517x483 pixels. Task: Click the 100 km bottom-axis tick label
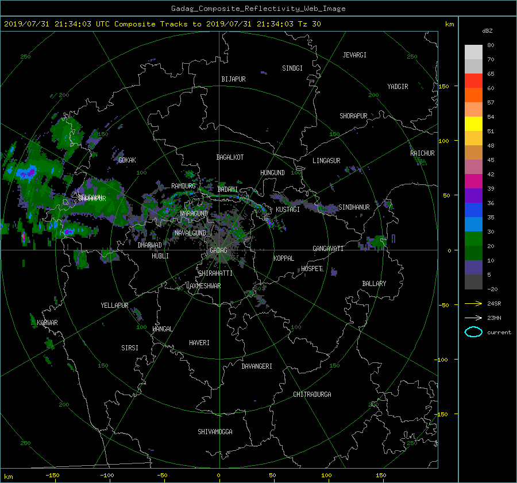[x=326, y=475]
